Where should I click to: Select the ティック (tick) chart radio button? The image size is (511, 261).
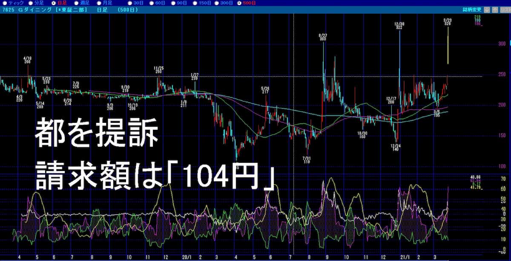[x=4, y=3]
